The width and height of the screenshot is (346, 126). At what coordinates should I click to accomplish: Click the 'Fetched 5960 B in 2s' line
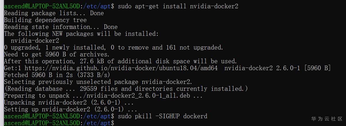coord(57,75)
